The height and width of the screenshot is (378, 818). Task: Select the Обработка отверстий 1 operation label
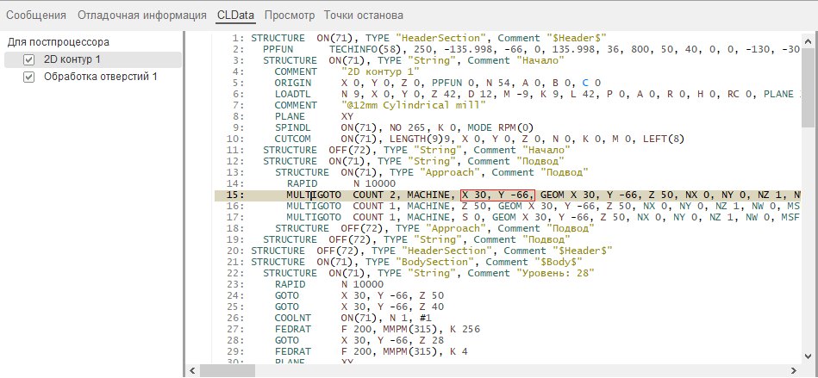tap(101, 77)
